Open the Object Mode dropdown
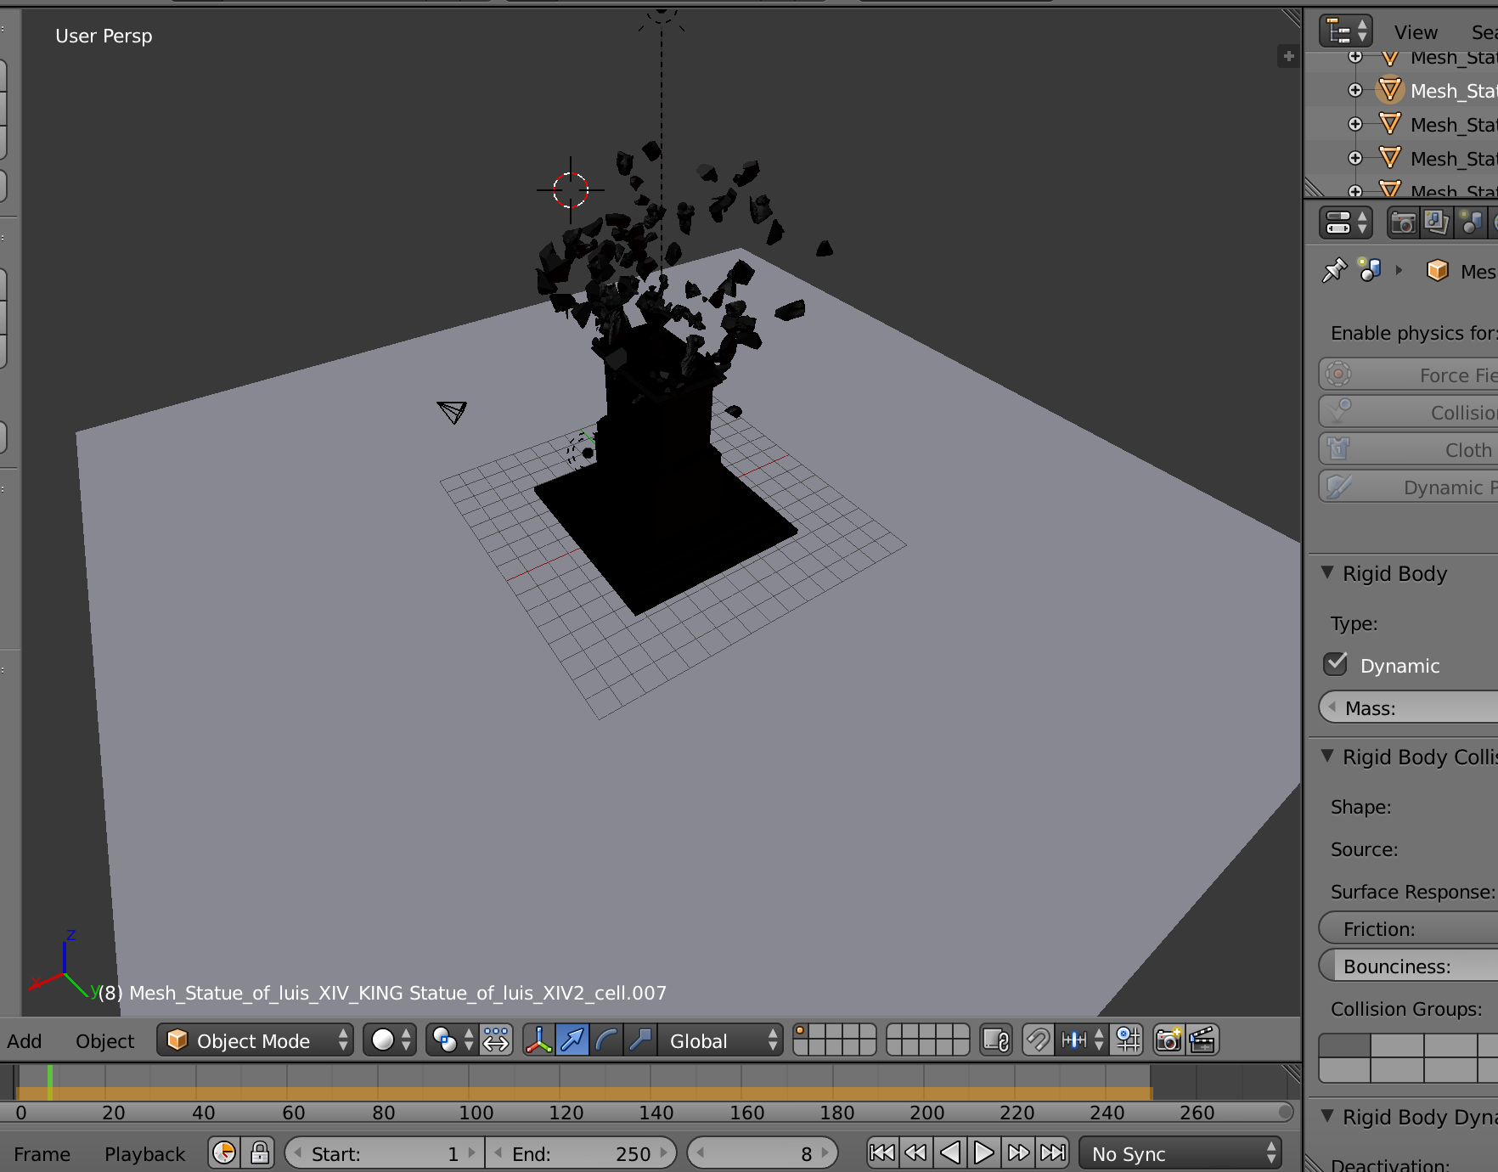This screenshot has width=1498, height=1172. pyautogui.click(x=255, y=1040)
